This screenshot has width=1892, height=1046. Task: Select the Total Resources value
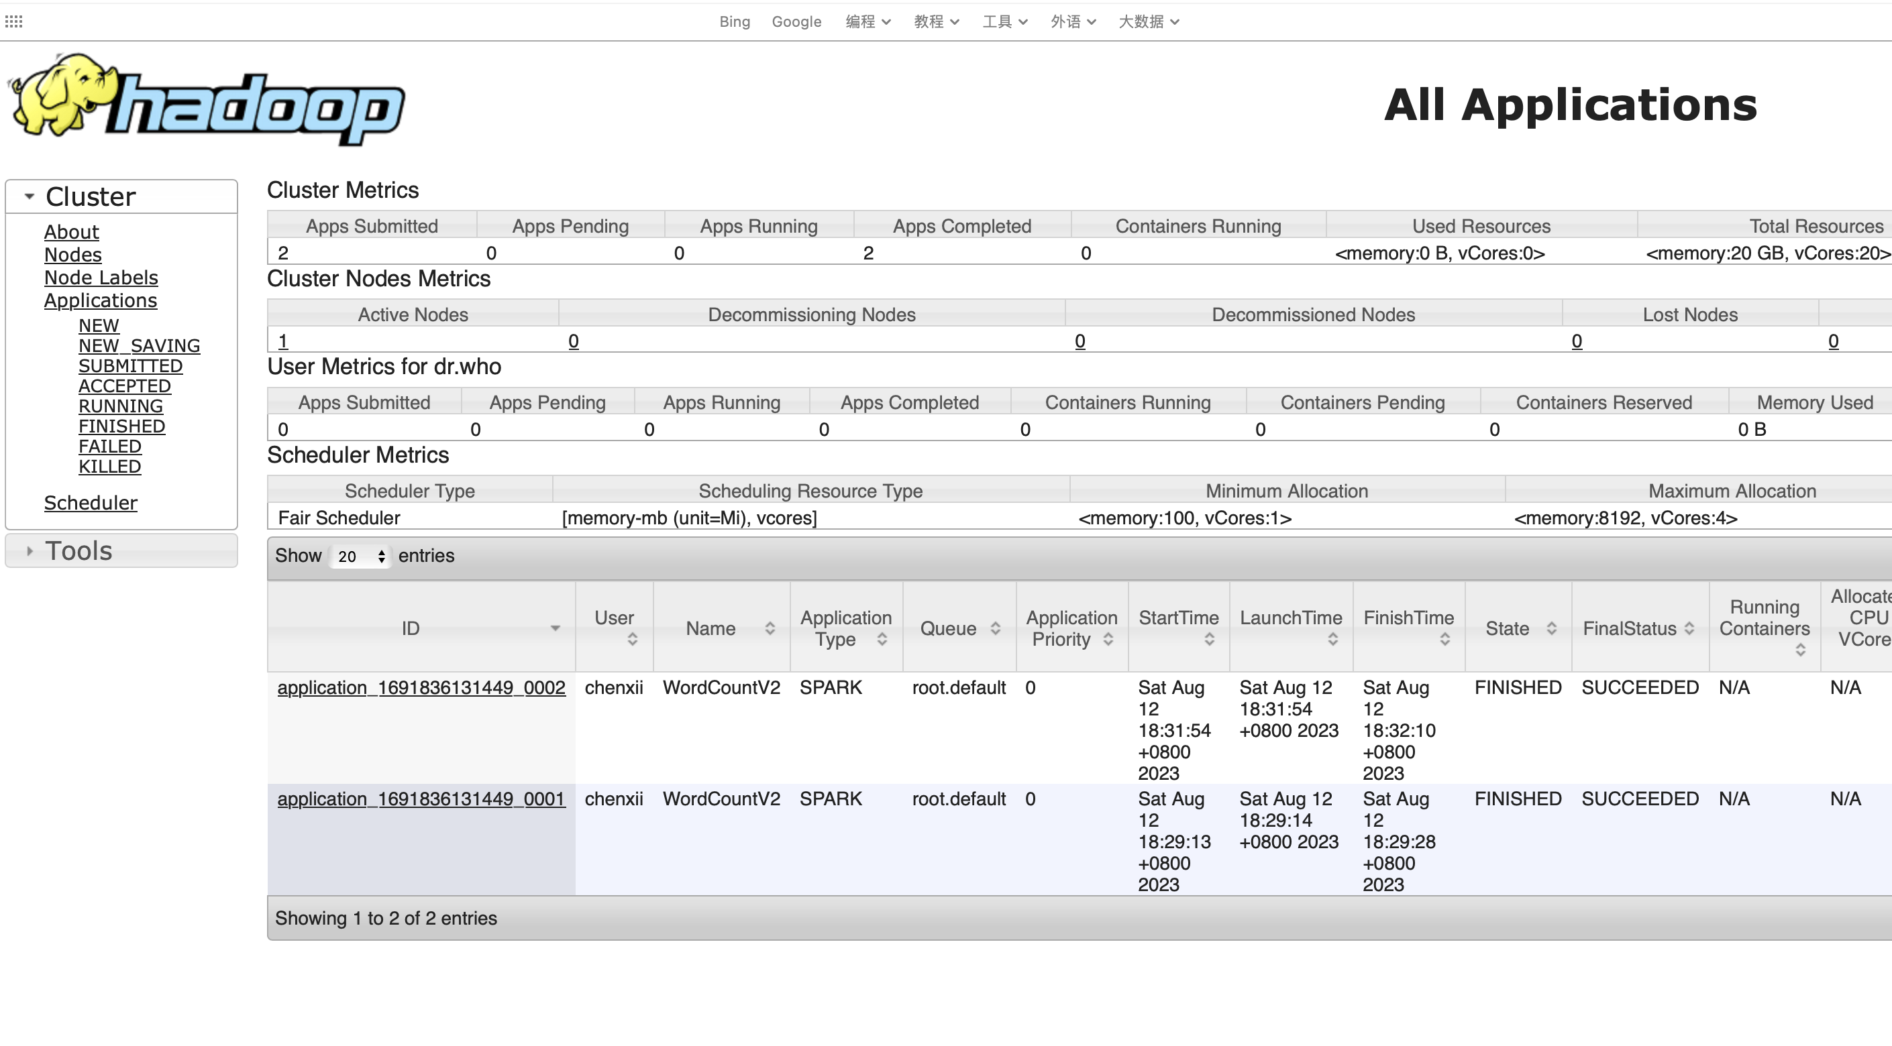(x=1769, y=253)
